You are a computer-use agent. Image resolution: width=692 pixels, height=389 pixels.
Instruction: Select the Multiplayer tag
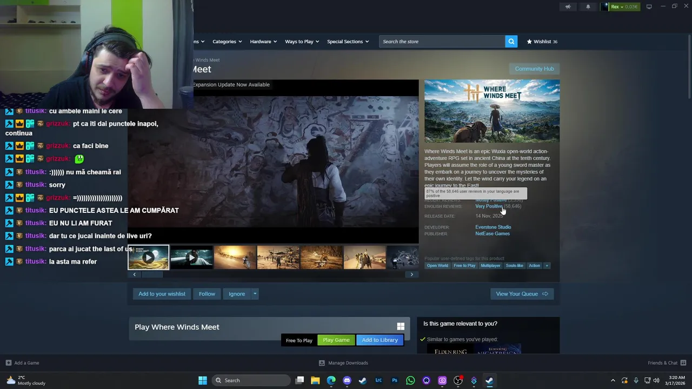click(x=491, y=265)
